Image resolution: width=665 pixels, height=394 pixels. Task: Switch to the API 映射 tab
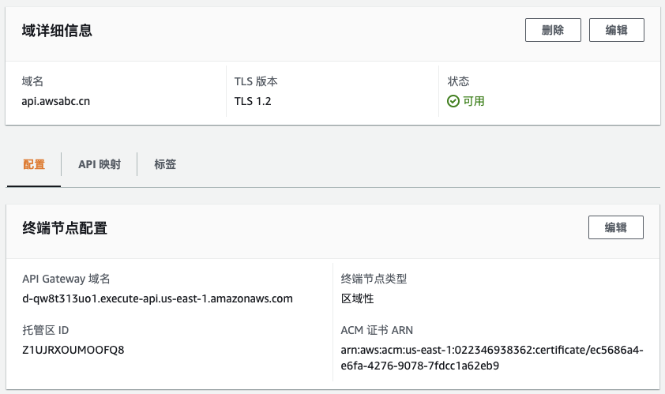pyautogui.click(x=100, y=165)
